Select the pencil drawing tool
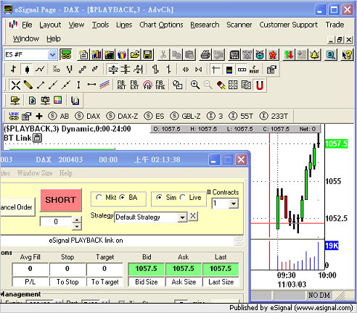Screen dimensions: 357x313 [28, 85]
